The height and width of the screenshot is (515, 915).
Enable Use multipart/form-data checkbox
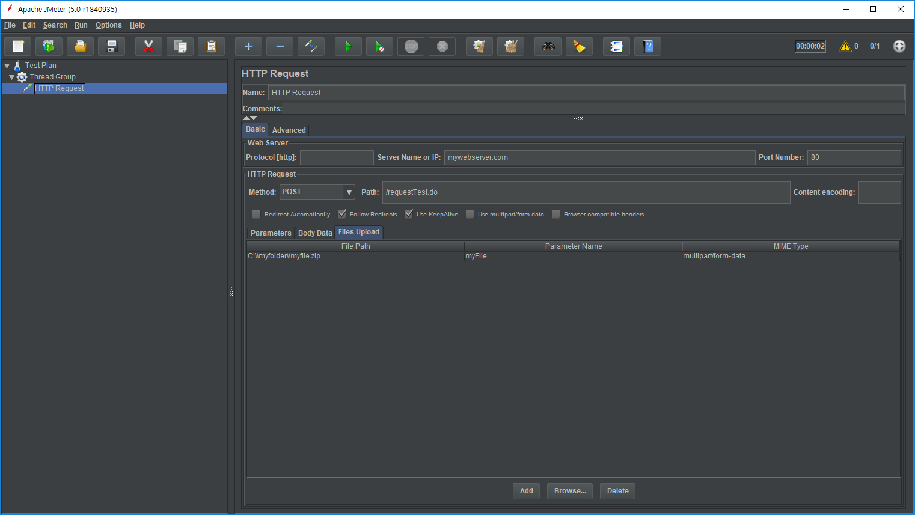[x=470, y=214]
